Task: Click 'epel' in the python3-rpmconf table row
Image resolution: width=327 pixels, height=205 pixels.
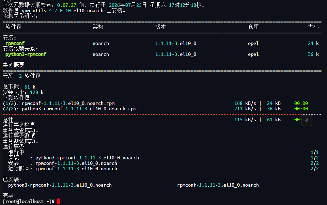Action: [253, 54]
